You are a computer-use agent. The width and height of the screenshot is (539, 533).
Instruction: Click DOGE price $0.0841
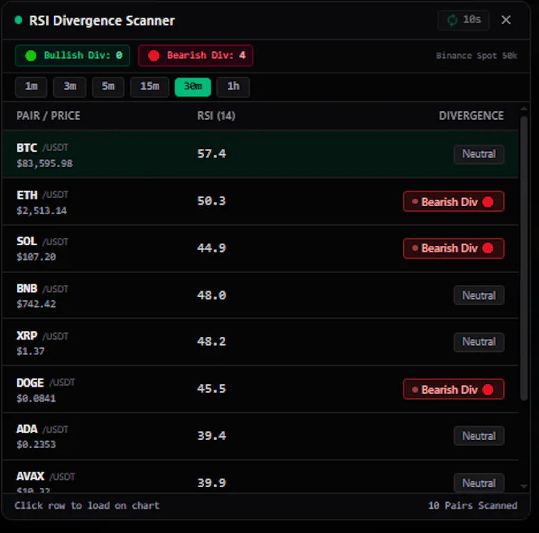[x=36, y=398]
